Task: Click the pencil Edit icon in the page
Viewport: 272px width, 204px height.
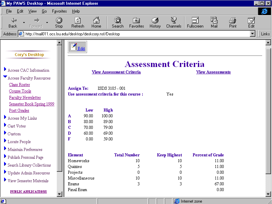Action: pos(73,47)
